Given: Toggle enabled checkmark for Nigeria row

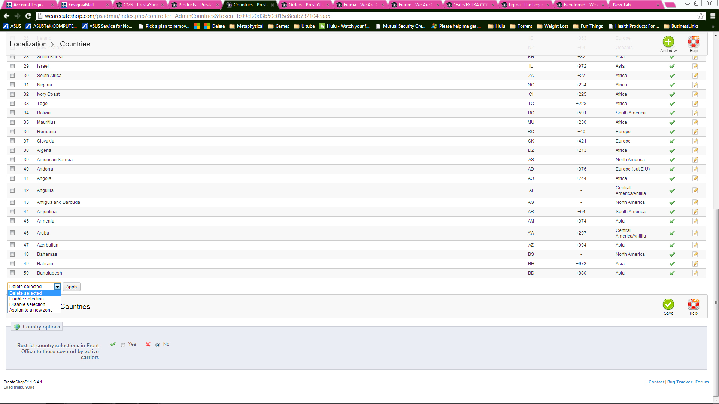Looking at the screenshot, I should [x=672, y=85].
